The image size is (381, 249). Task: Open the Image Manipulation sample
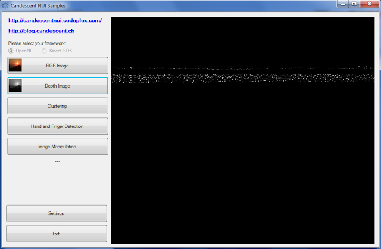point(58,147)
